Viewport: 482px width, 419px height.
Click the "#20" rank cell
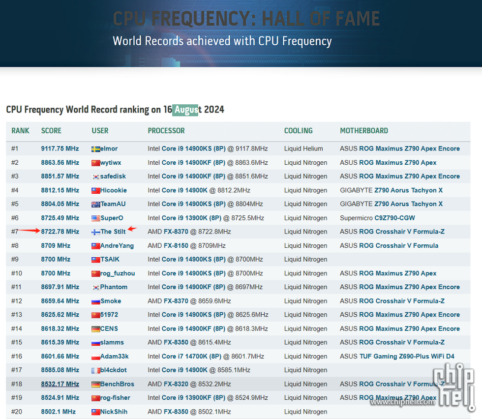17,412
